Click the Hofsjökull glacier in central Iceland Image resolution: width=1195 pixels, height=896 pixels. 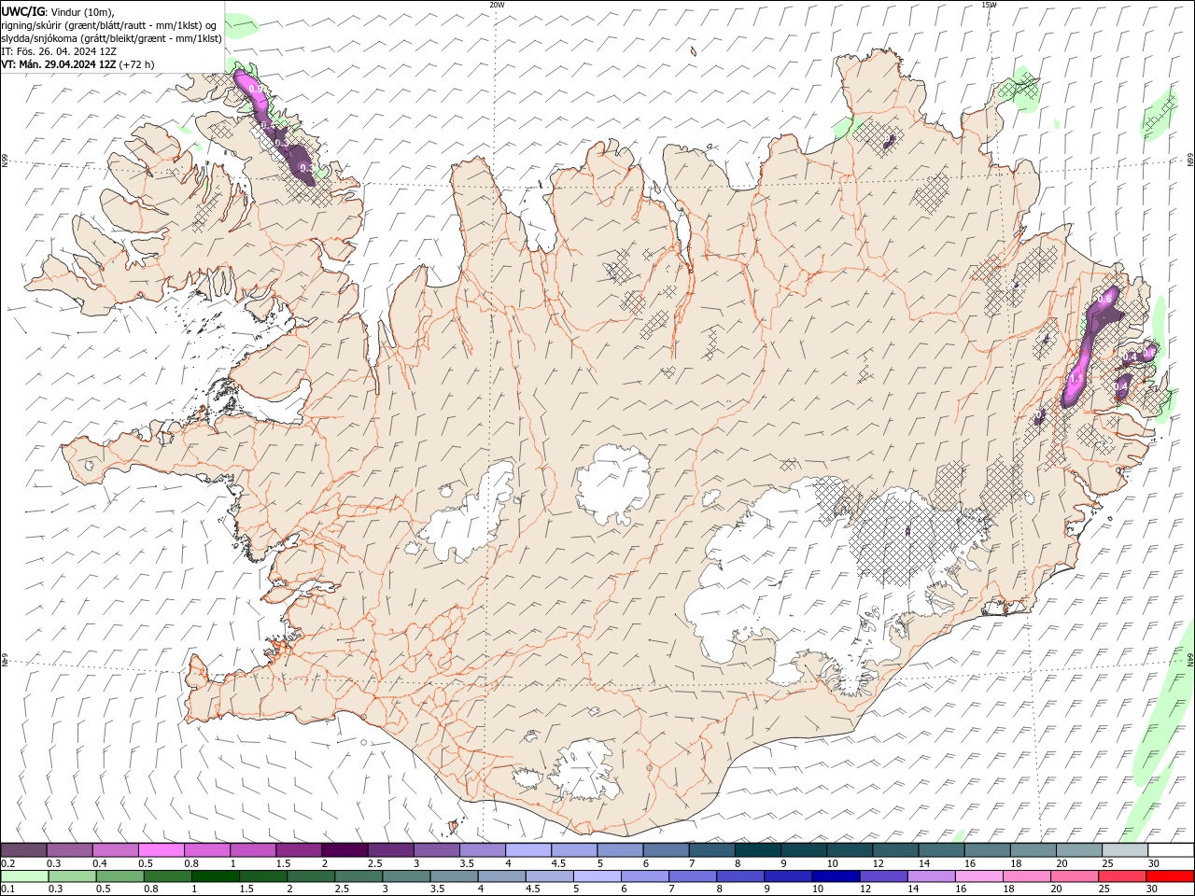[x=613, y=485]
